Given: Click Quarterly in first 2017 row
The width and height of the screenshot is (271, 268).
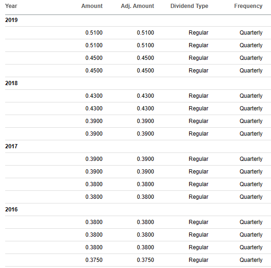Looking at the screenshot, I should coord(251,159).
